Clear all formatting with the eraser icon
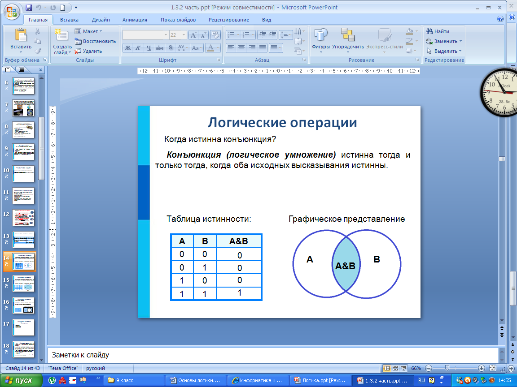 tap(215, 35)
